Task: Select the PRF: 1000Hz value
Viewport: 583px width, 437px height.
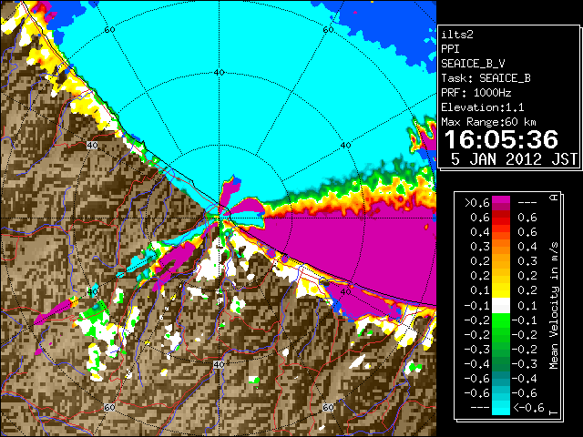Action: [476, 93]
